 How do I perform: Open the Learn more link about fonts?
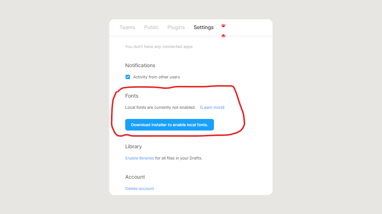point(212,107)
